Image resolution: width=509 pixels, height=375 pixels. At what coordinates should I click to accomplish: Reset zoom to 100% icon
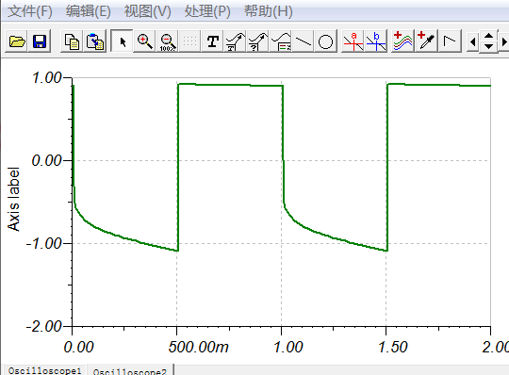coord(167,41)
